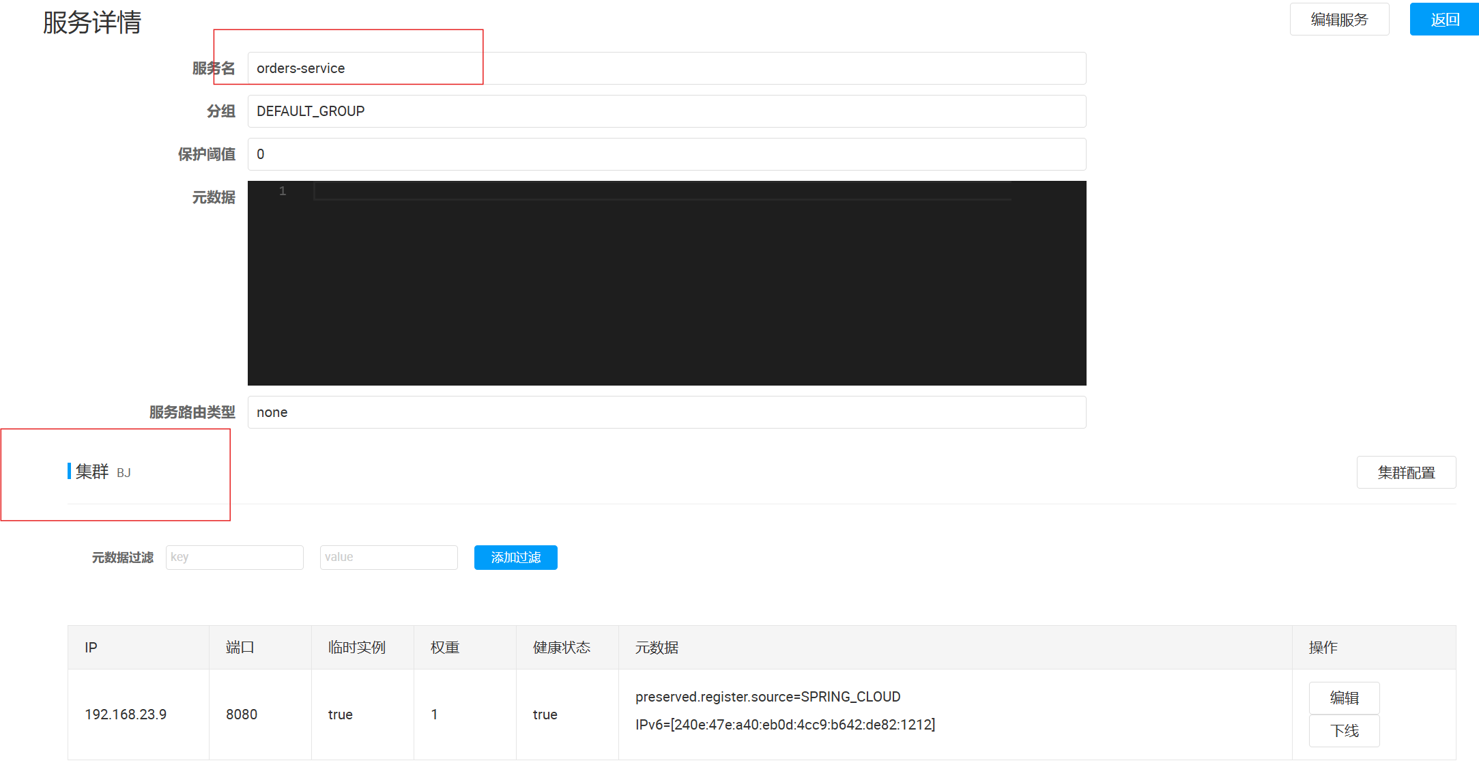Screen dimensions: 1479x778
Task: Open 集群配置 cluster settings
Action: tap(1405, 472)
